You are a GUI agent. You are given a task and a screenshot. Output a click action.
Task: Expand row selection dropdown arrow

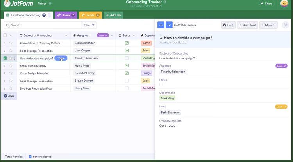click(x=11, y=35)
